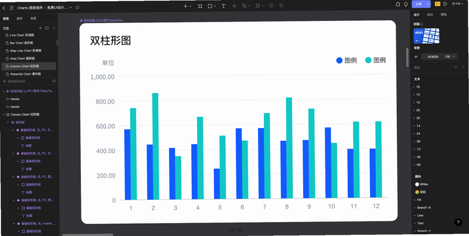The image size is (469, 236).
Task: Toggle background visibility eye icon
Action: (x=416, y=57)
